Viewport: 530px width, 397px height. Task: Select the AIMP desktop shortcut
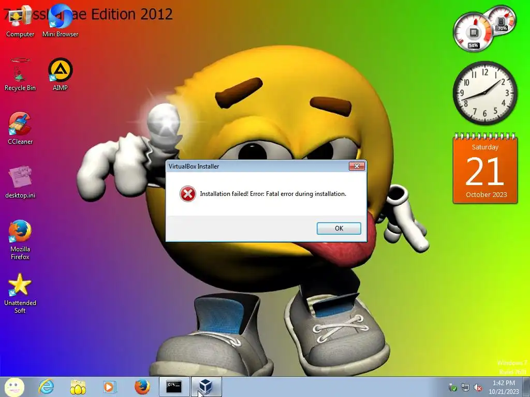[x=60, y=74]
